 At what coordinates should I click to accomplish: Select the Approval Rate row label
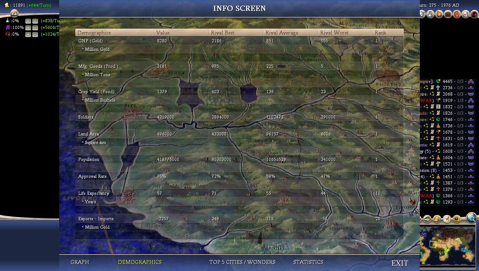(x=92, y=176)
